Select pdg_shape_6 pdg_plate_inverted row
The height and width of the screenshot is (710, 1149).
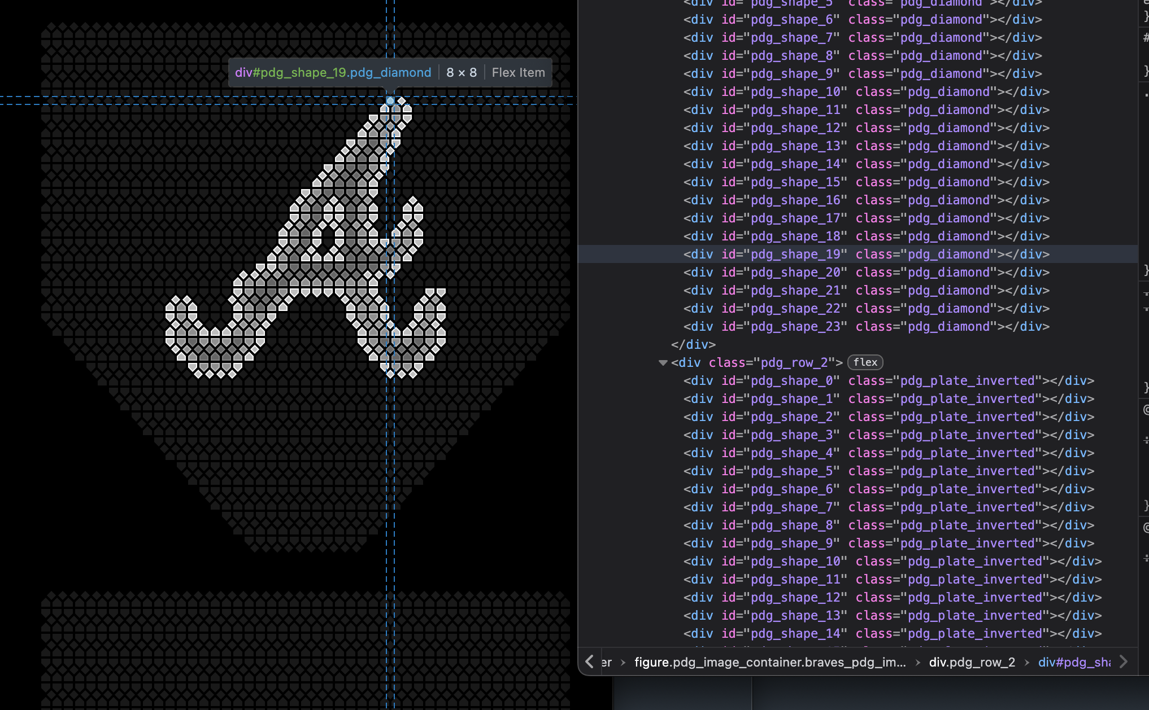858,489
